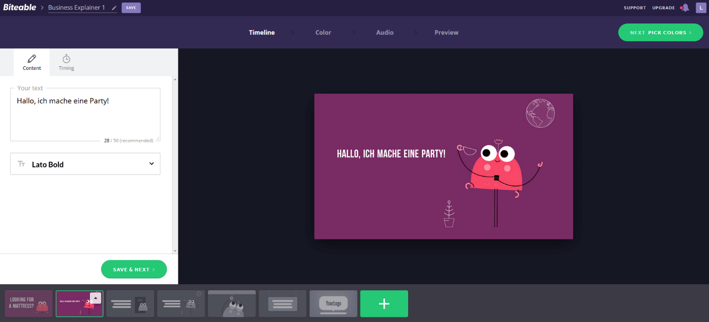Click the Next Pick Colors button
This screenshot has width=709, height=322.
point(660,33)
